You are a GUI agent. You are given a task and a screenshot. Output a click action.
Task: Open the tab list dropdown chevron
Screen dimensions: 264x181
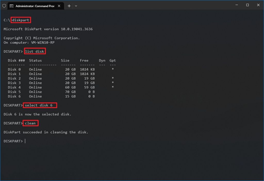(x=76, y=6)
